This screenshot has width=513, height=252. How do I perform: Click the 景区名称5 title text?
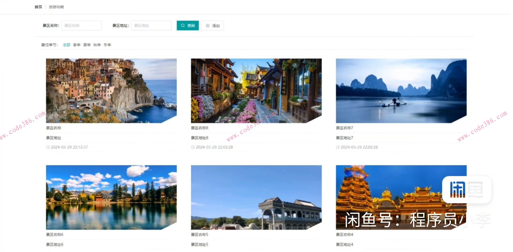(200, 234)
